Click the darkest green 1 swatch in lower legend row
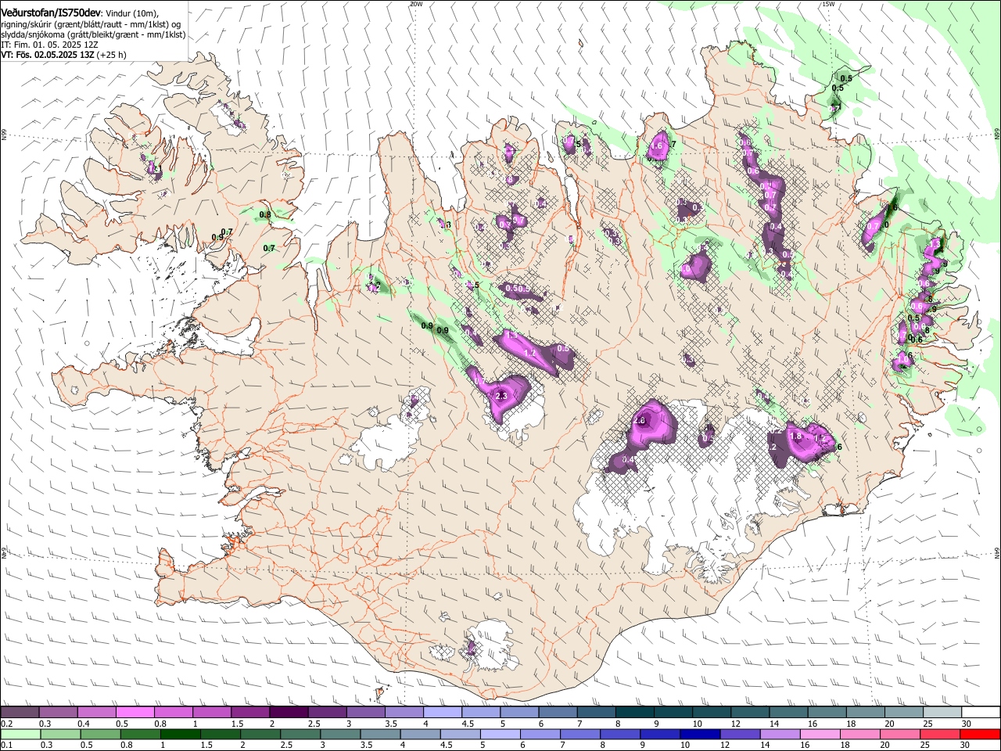The width and height of the screenshot is (1001, 751). click(180, 734)
